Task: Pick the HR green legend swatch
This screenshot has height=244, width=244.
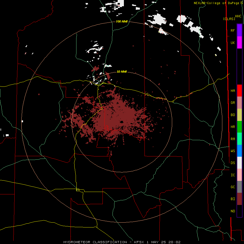Action: [239, 127]
